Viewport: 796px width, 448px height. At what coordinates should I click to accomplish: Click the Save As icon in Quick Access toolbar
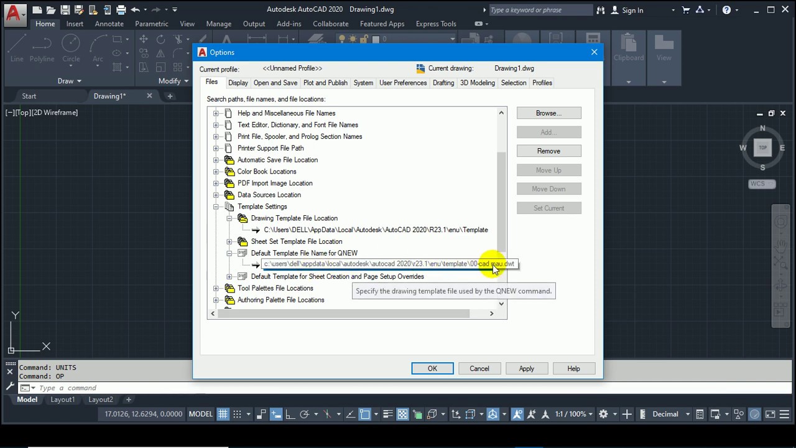tap(79, 10)
